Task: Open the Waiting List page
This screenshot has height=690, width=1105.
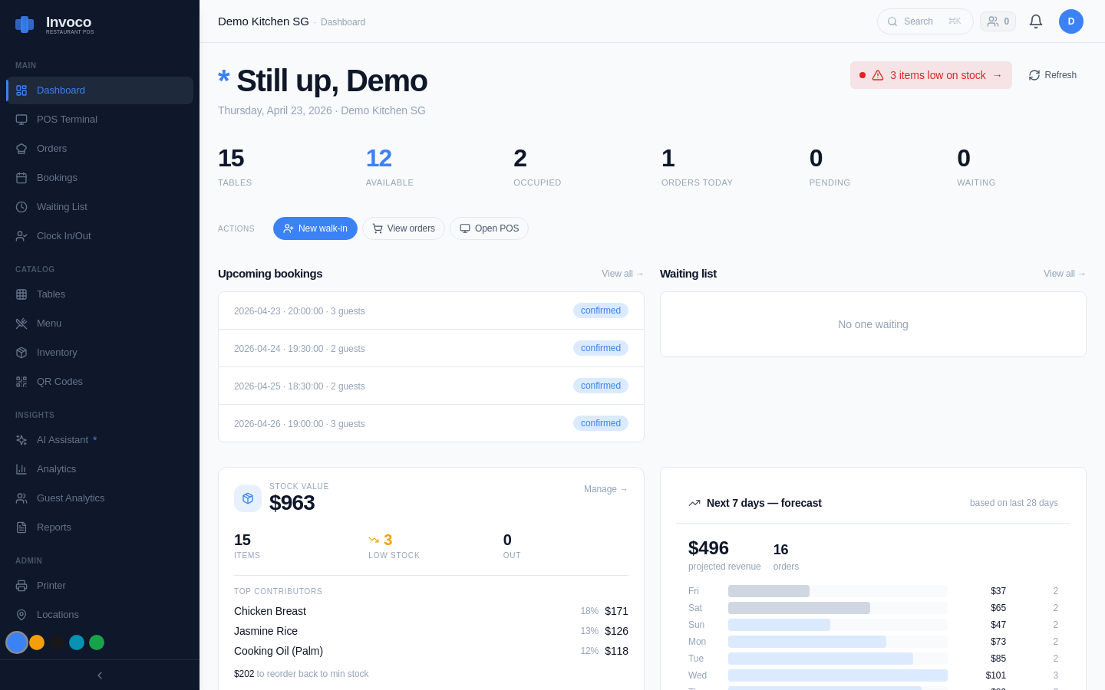Action: tap(61, 206)
